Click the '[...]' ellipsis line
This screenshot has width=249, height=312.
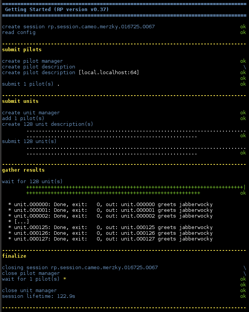18,221
